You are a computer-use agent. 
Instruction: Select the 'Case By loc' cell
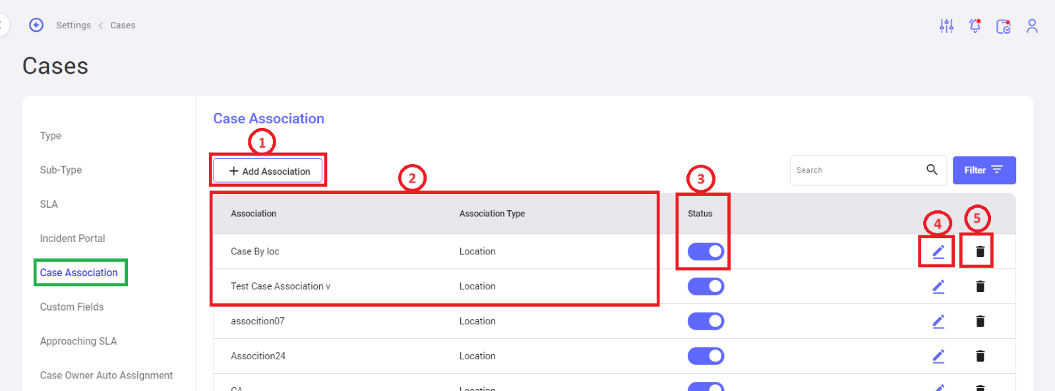tap(255, 251)
